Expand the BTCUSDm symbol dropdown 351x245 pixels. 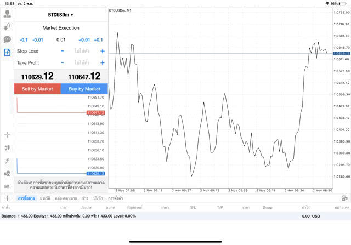[x=60, y=15]
